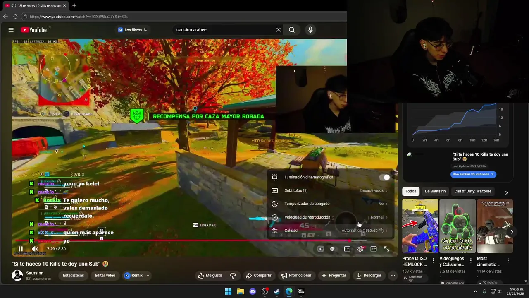The width and height of the screenshot is (529, 298).
Task: Open the Sautsinn channel name link
Action: [x=35, y=273]
